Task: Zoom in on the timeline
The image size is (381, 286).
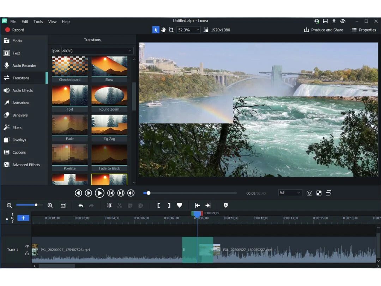Action: tap(50, 205)
